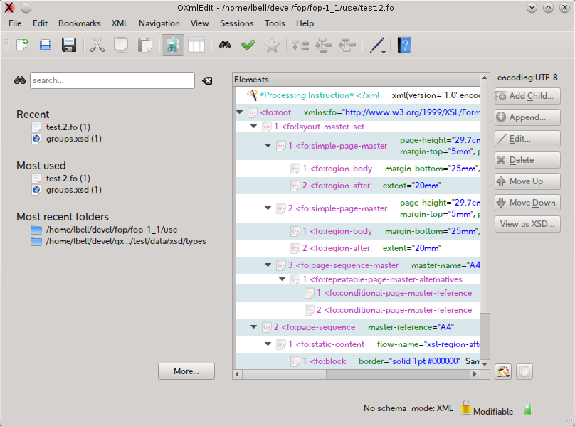Image resolution: width=575 pixels, height=426 pixels.
Task: Open the Tools menu
Action: 275,23
